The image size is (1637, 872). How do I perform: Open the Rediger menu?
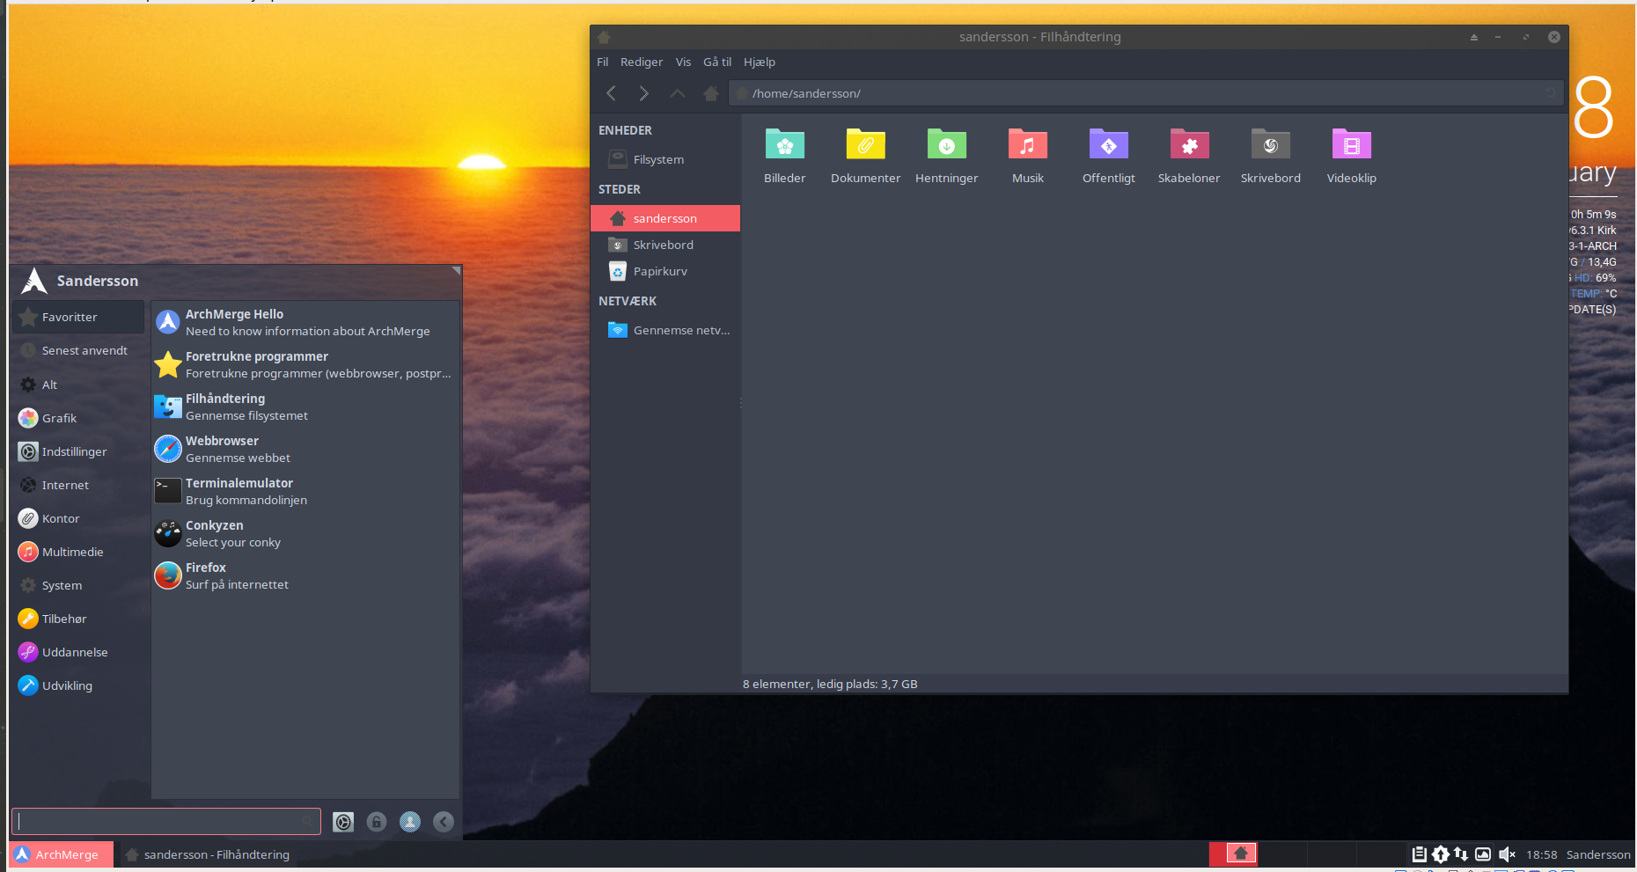point(642,62)
